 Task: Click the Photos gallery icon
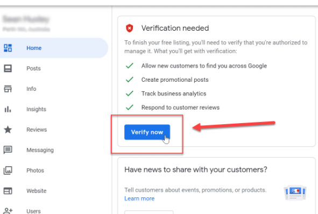tap(8, 170)
